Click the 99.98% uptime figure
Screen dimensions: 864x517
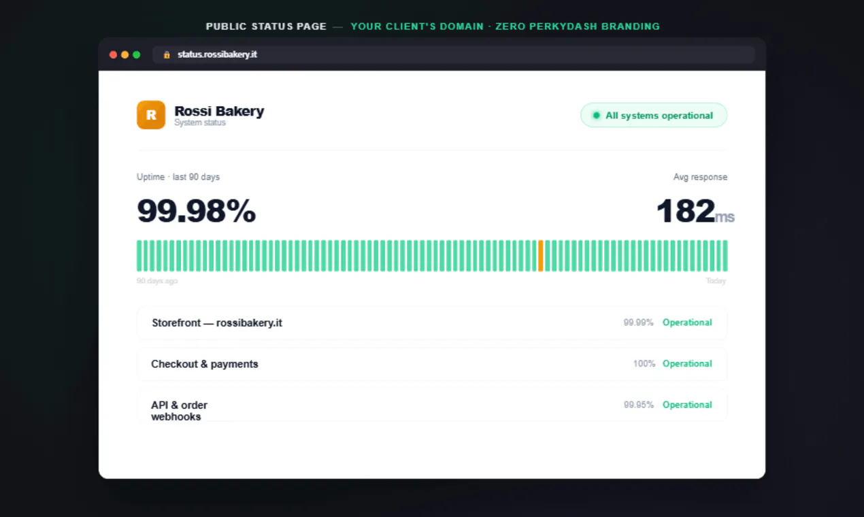tap(197, 211)
